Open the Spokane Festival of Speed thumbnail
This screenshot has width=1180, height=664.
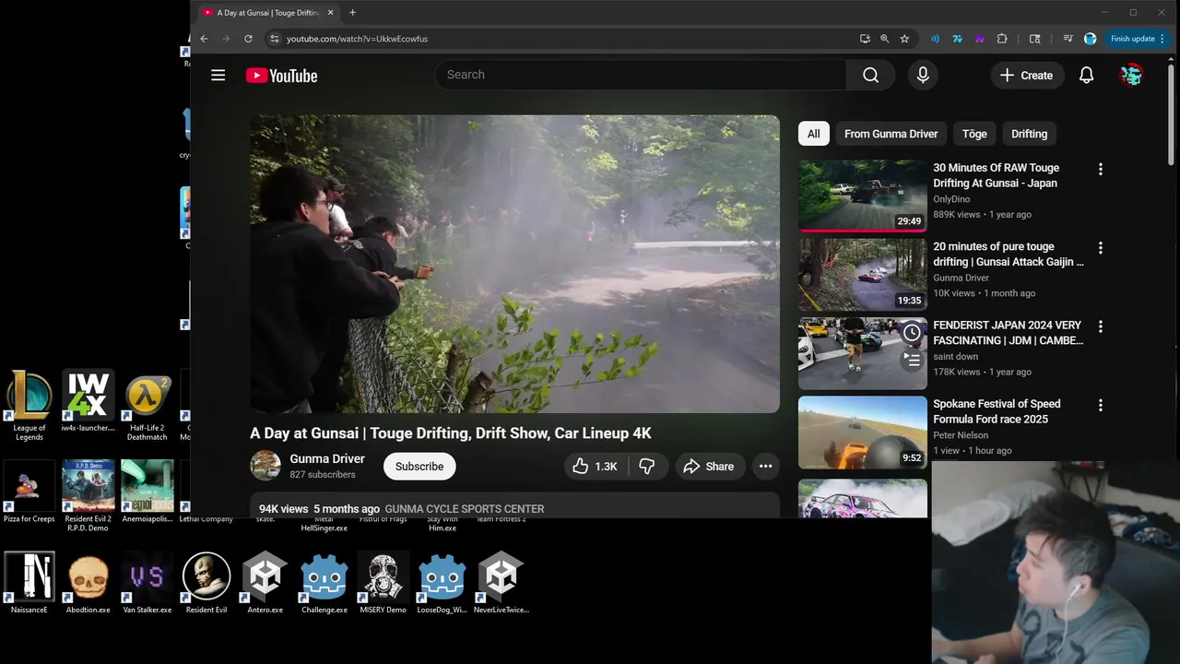click(863, 433)
